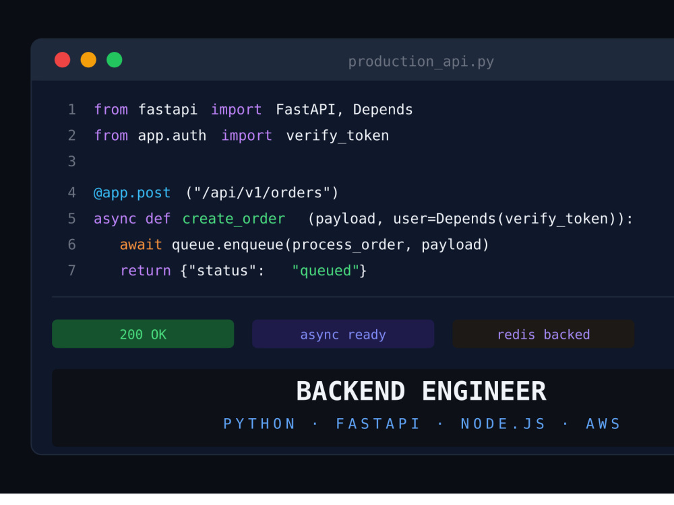Click the "status" key on line 7
This screenshot has width=674, height=505.
222,271
